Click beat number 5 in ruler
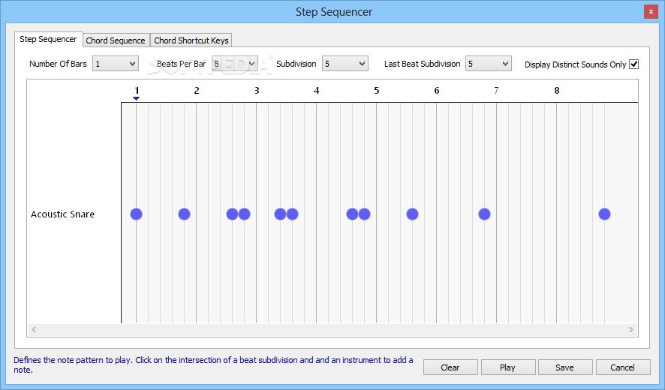 (x=377, y=90)
